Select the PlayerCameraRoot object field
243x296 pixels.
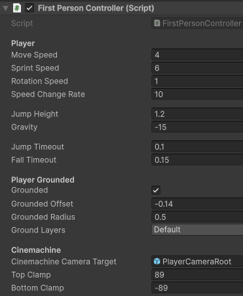coord(197,261)
